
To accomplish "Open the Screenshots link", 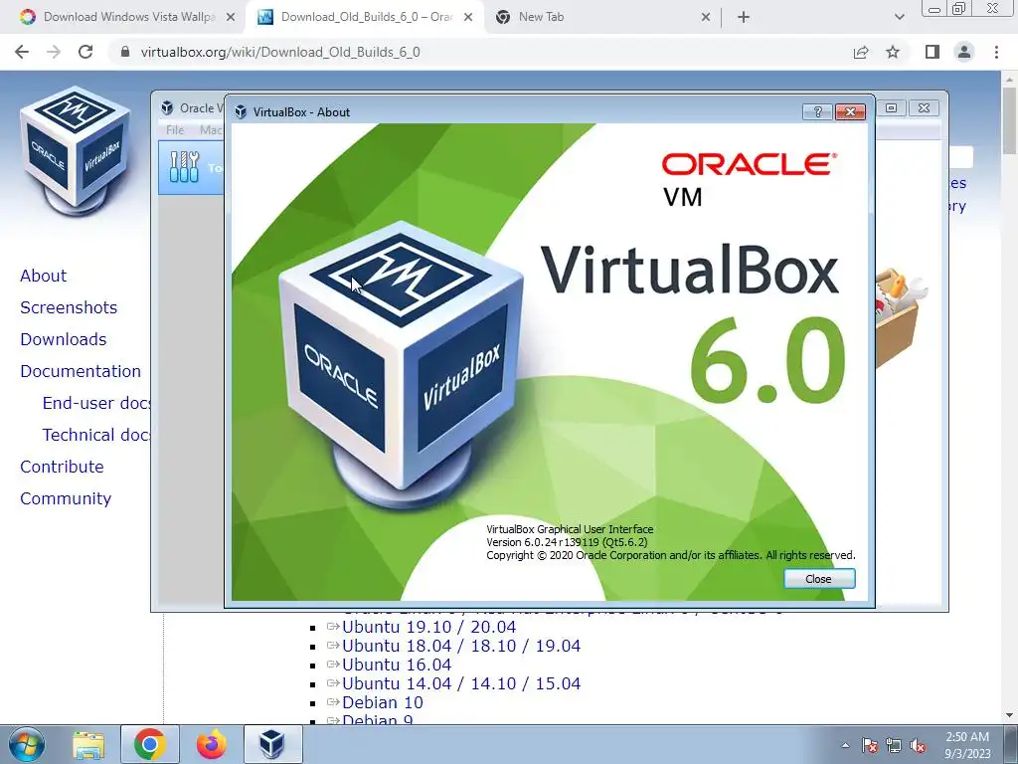I will [x=69, y=307].
